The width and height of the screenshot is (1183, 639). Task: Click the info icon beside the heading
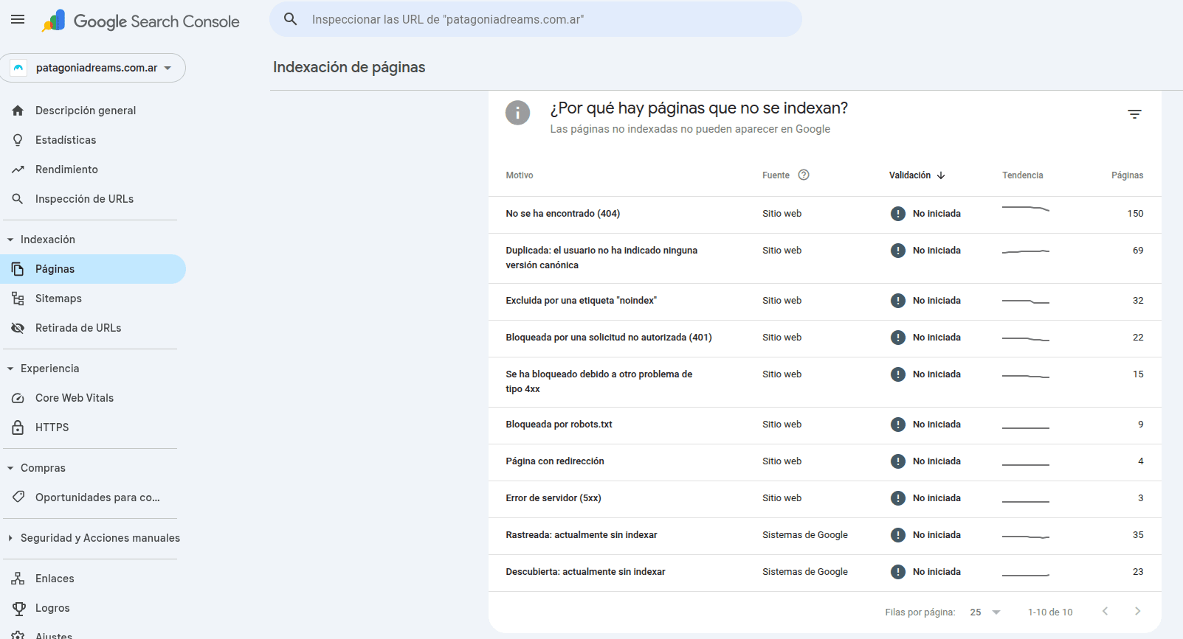tap(517, 113)
